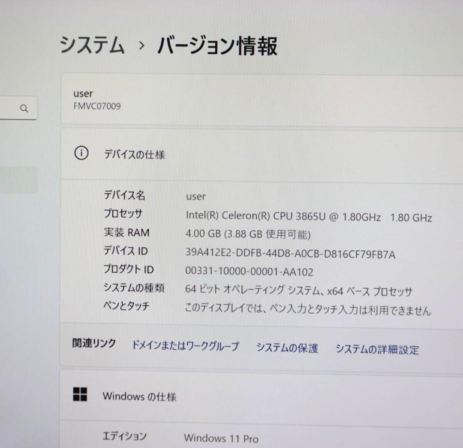This screenshot has height=448, width=463.
Task: Click the 実装 RAM value 4.00 GB
Action: [248, 234]
